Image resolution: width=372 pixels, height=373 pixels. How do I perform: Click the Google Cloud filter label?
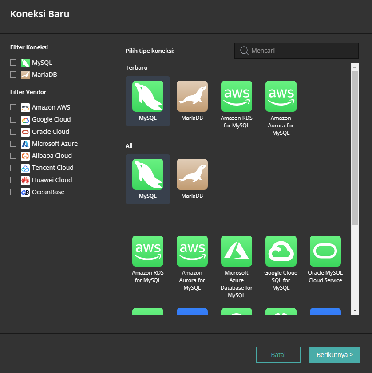coord(51,119)
